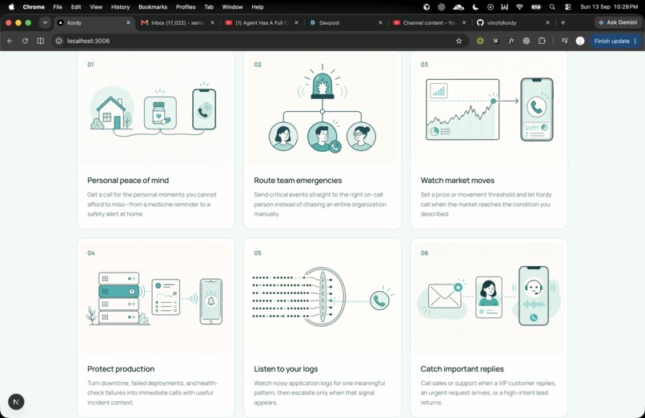Switch to Agent Has A Full YouTube tab

261,22
